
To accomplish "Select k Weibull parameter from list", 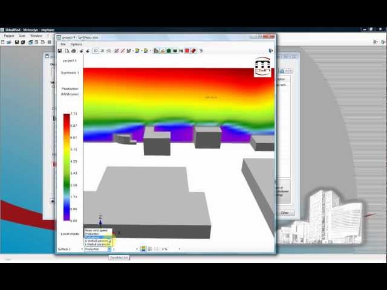I will pyautogui.click(x=98, y=244).
